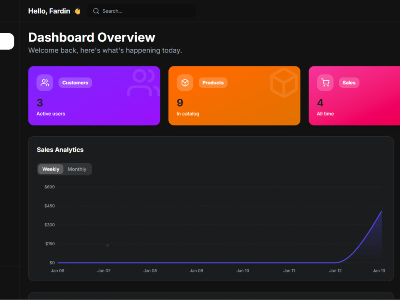This screenshot has height=300, width=400.
Task: Click the '9' products count
Action: point(180,103)
